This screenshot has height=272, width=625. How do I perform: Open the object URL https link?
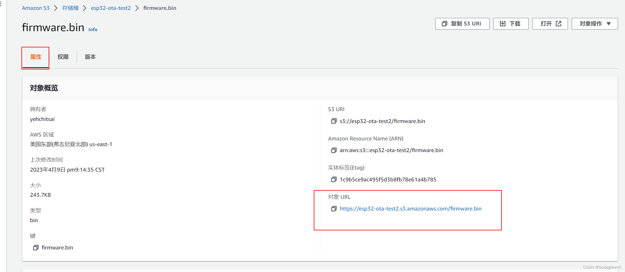pos(411,209)
